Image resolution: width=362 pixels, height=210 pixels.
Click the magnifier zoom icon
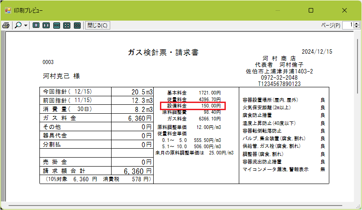point(18,26)
